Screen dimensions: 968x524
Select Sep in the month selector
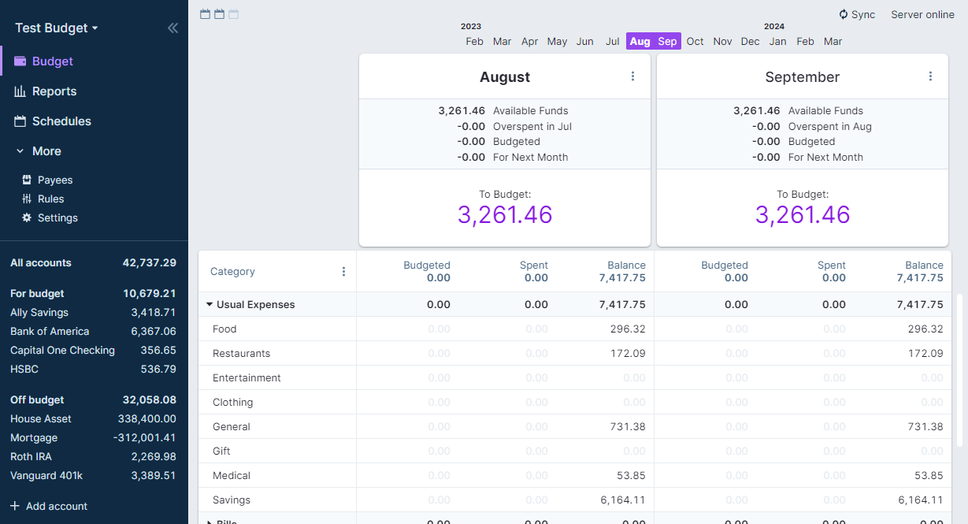(x=666, y=41)
